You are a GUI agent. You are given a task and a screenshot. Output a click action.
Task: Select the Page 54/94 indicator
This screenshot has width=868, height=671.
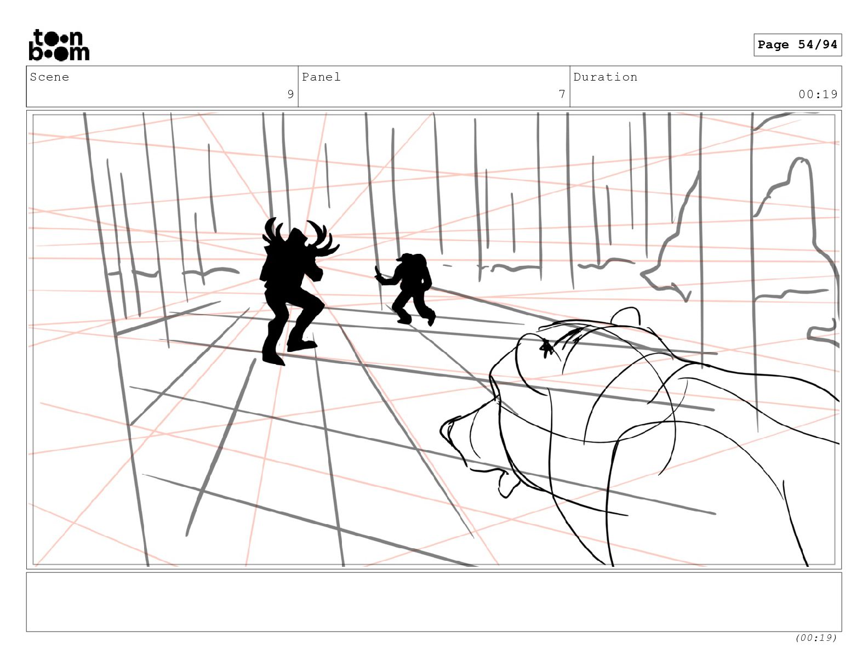[x=797, y=45]
